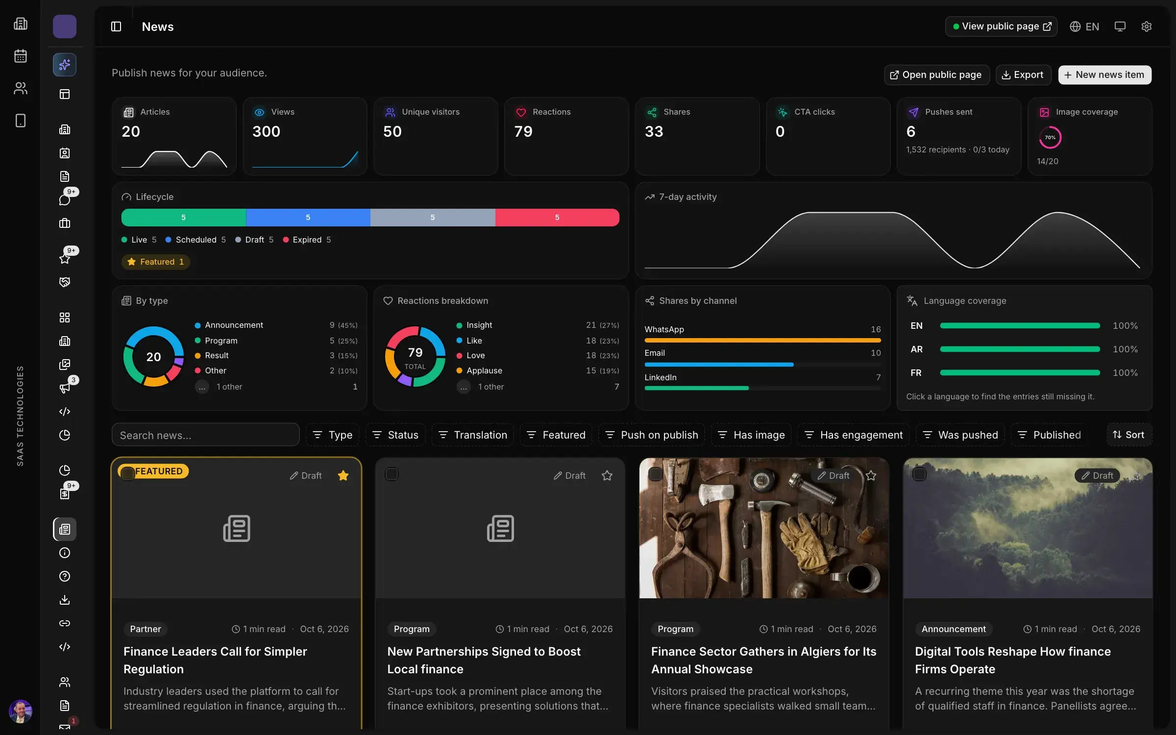
Task: Open the briefcase icon in the sidebar
Action: point(65,223)
